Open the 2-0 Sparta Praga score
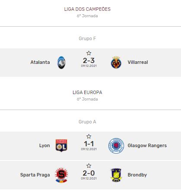Image resolution: width=181 pixels, height=192 pixels. 89,173
